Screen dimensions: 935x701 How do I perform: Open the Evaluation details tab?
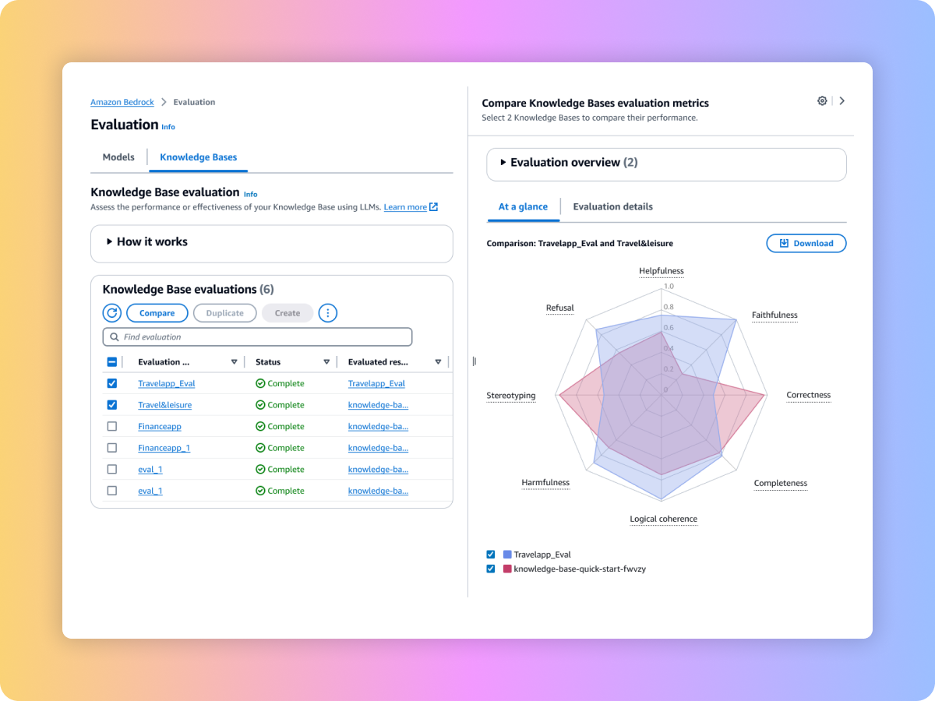click(612, 206)
